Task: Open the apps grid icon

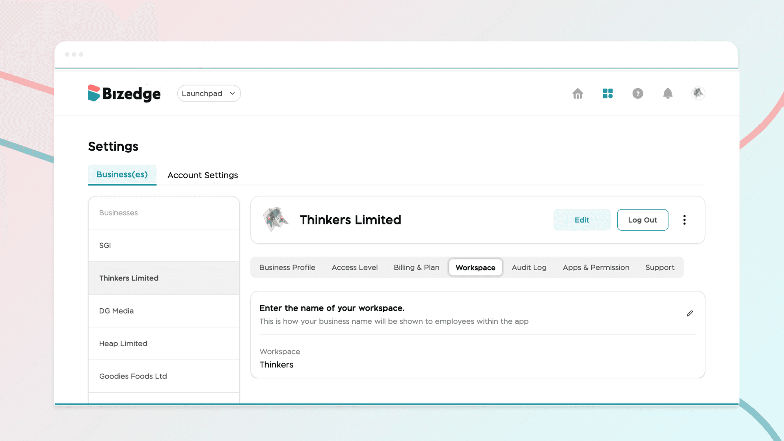Action: click(x=608, y=94)
